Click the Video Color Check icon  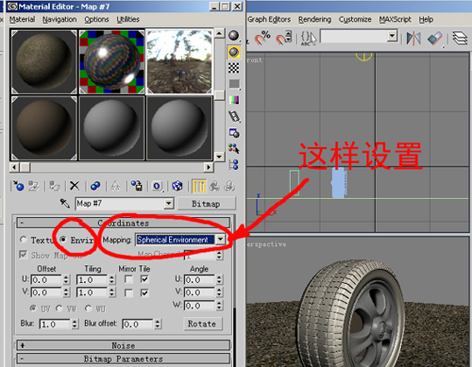coord(234,100)
